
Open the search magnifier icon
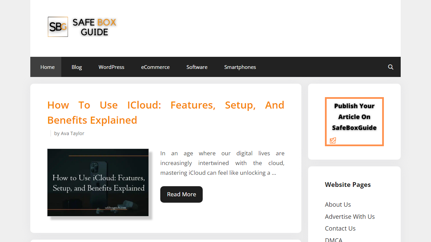391,67
